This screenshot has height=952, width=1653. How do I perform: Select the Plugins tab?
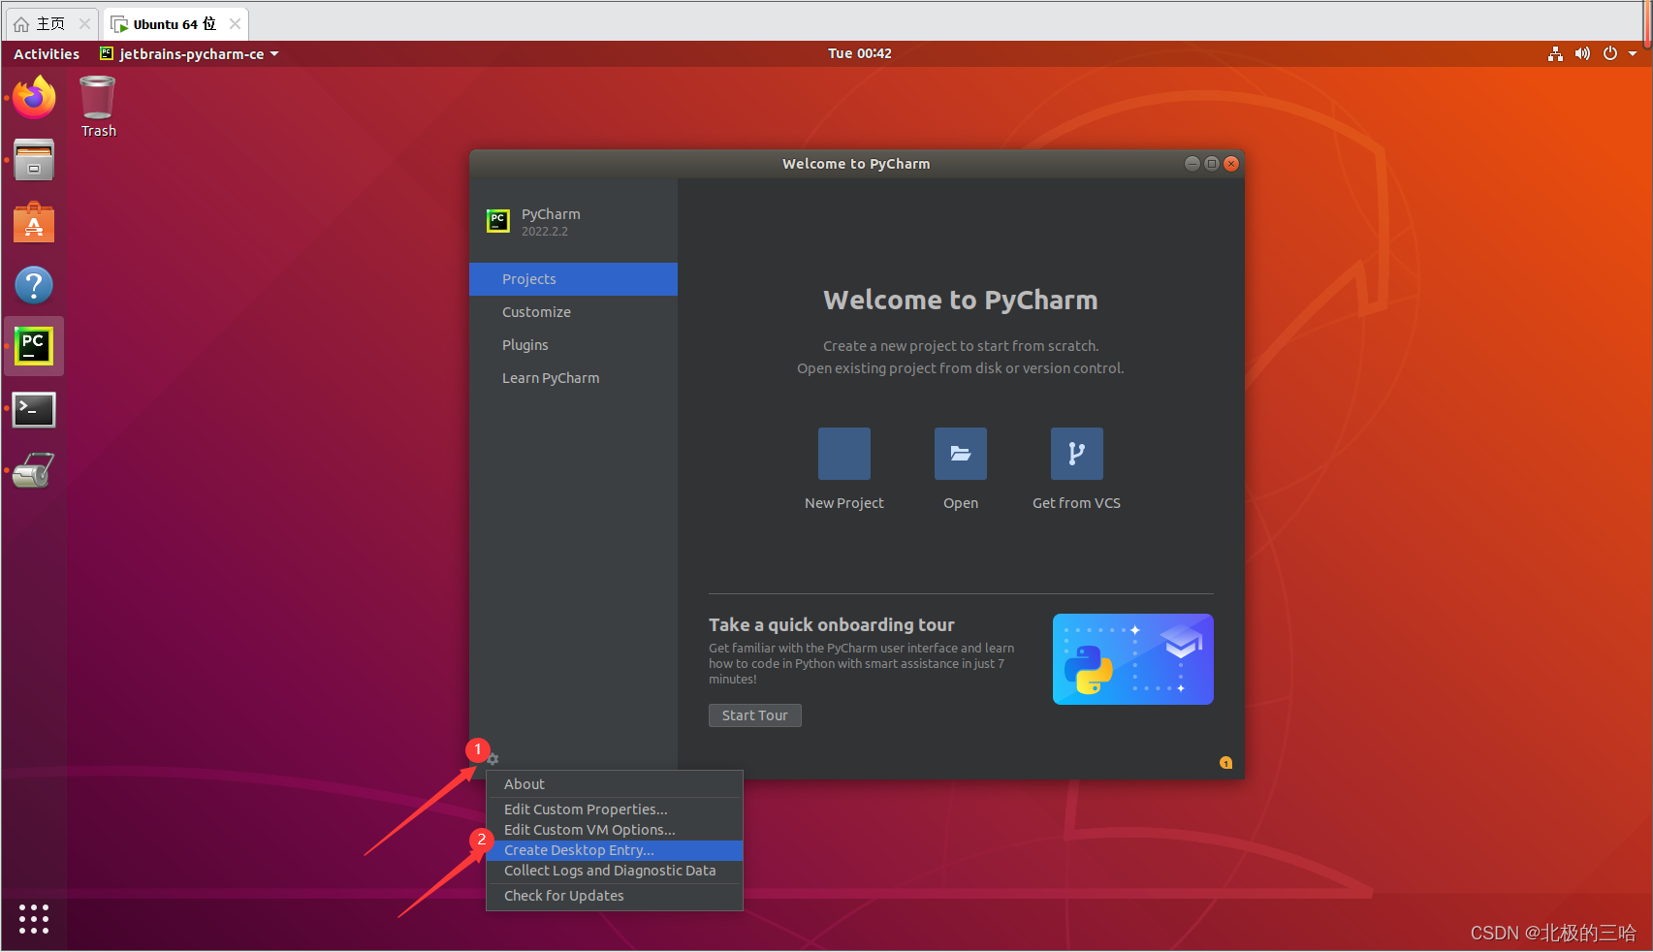point(573,345)
